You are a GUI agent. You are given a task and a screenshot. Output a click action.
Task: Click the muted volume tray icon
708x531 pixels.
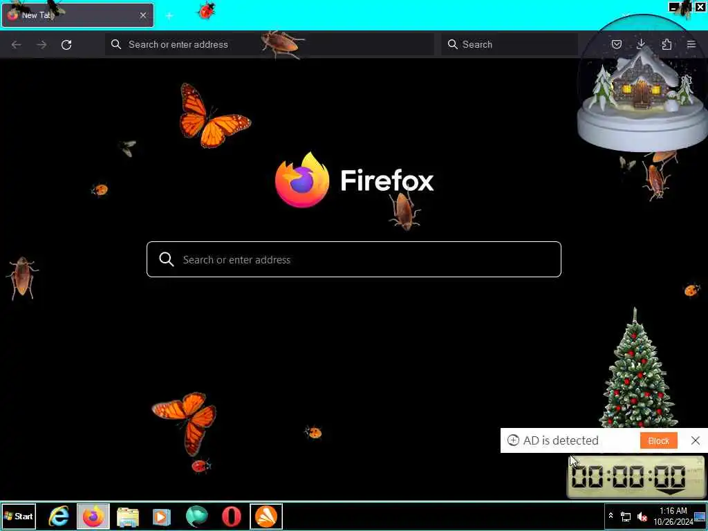click(x=642, y=516)
